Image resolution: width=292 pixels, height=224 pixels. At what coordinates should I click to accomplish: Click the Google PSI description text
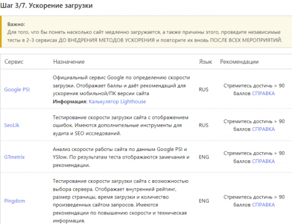click(x=121, y=86)
